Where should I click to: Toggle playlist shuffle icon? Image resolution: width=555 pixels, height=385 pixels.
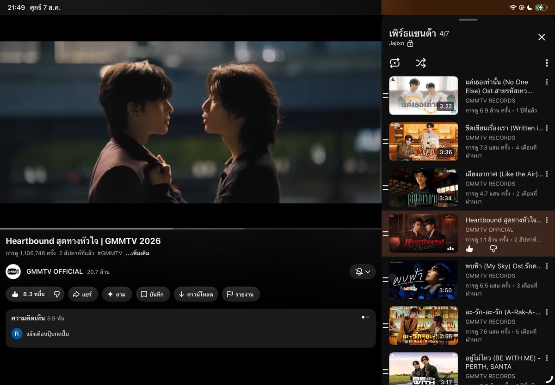pos(420,63)
